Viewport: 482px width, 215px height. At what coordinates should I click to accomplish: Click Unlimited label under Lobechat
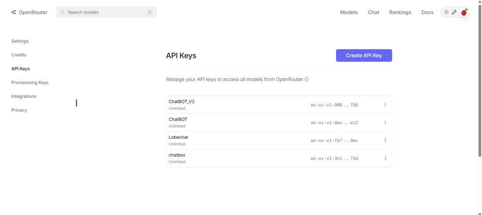177,144
